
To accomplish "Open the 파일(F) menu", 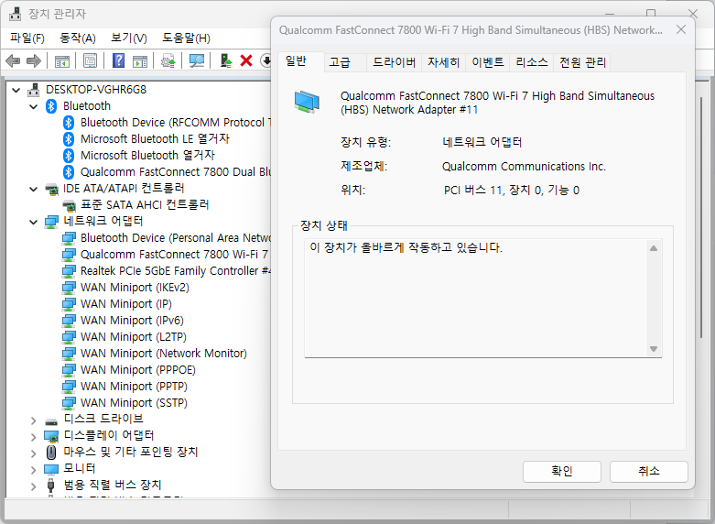I will click(27, 38).
